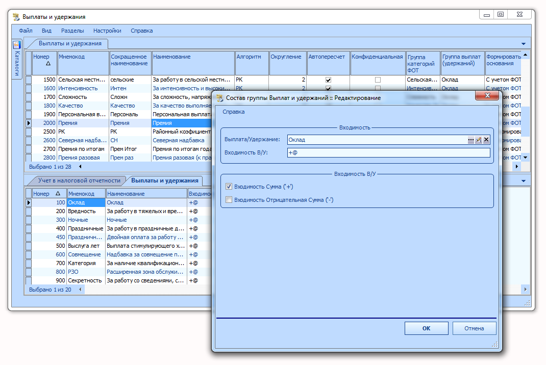Select row marker for 1500 Сельская местн
546x365 pixels.
click(29, 80)
